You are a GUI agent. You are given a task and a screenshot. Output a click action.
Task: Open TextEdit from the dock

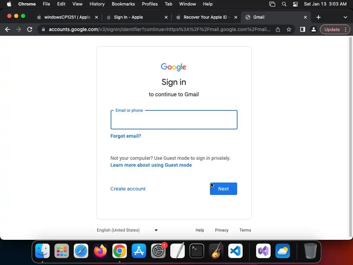click(178, 251)
